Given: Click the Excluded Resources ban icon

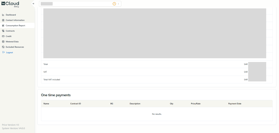Looking at the screenshot, I should (x=3, y=47).
